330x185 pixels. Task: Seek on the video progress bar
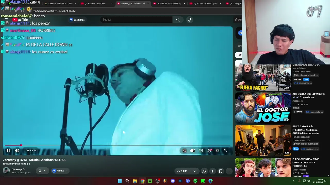(x=117, y=145)
